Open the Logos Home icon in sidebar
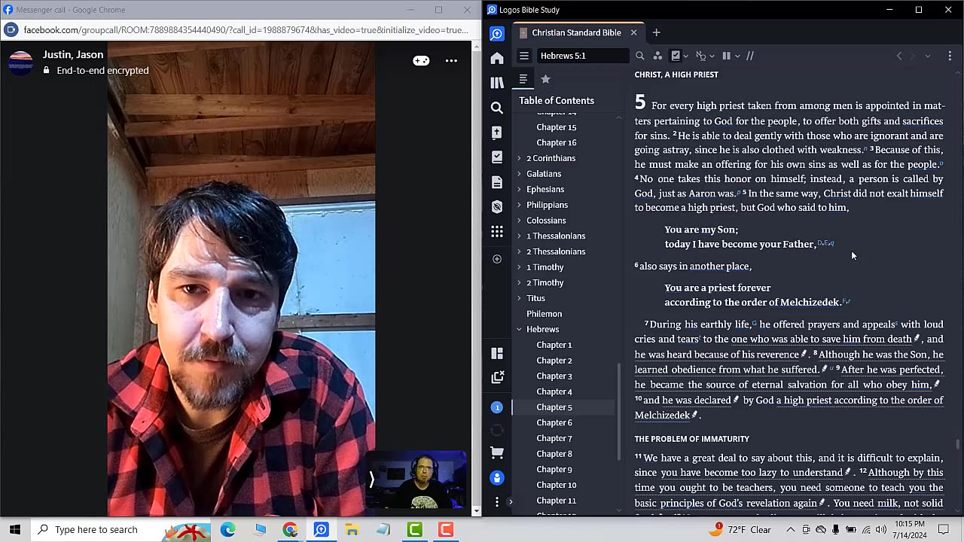964x542 pixels. click(x=497, y=58)
